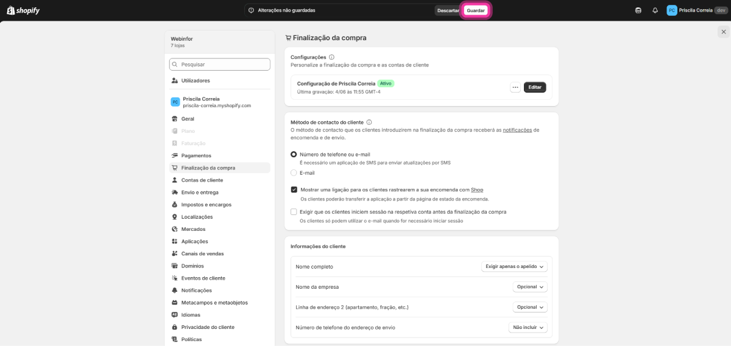Click 'Última gravação: 4/06 às 11:55' text

[x=339, y=92]
